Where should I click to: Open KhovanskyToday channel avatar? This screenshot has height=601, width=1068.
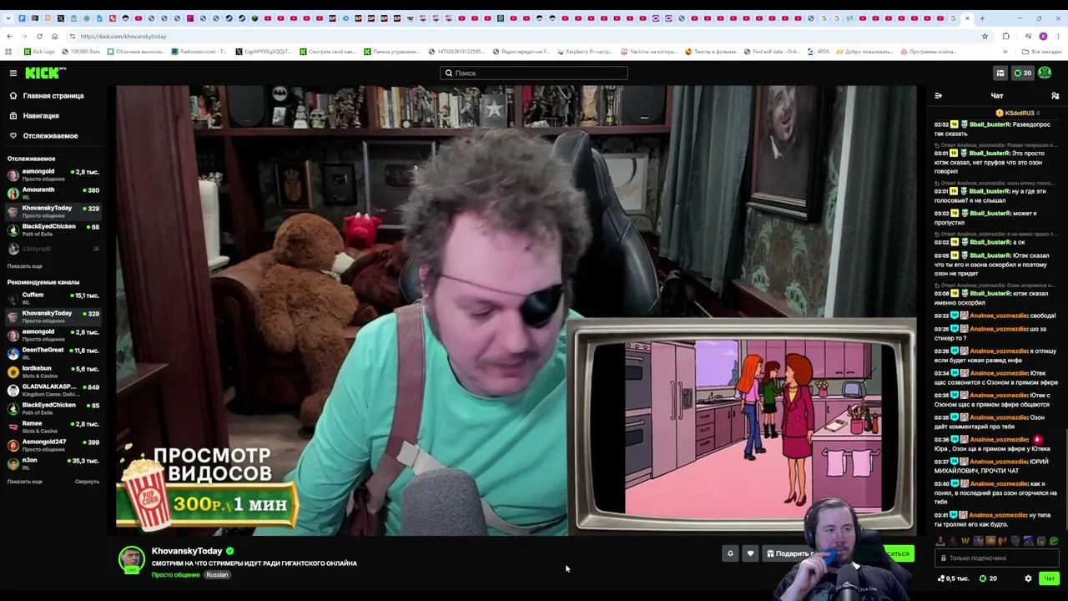(131, 560)
